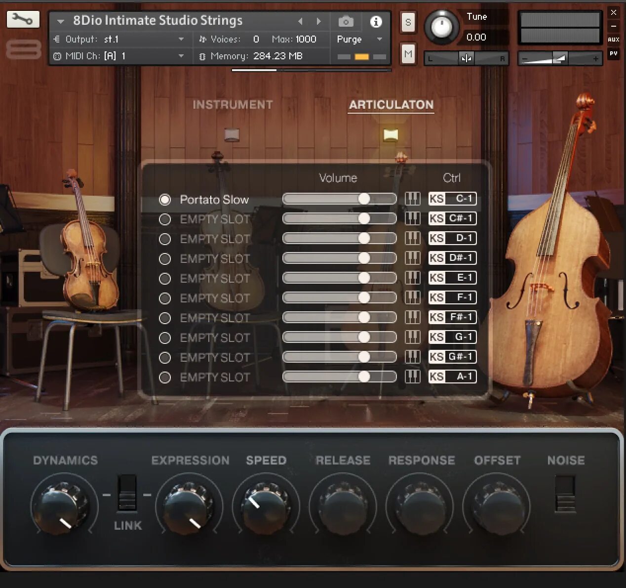The image size is (626, 588).
Task: Click the keyboard icon beside KS F-1
Action: pyautogui.click(x=412, y=297)
